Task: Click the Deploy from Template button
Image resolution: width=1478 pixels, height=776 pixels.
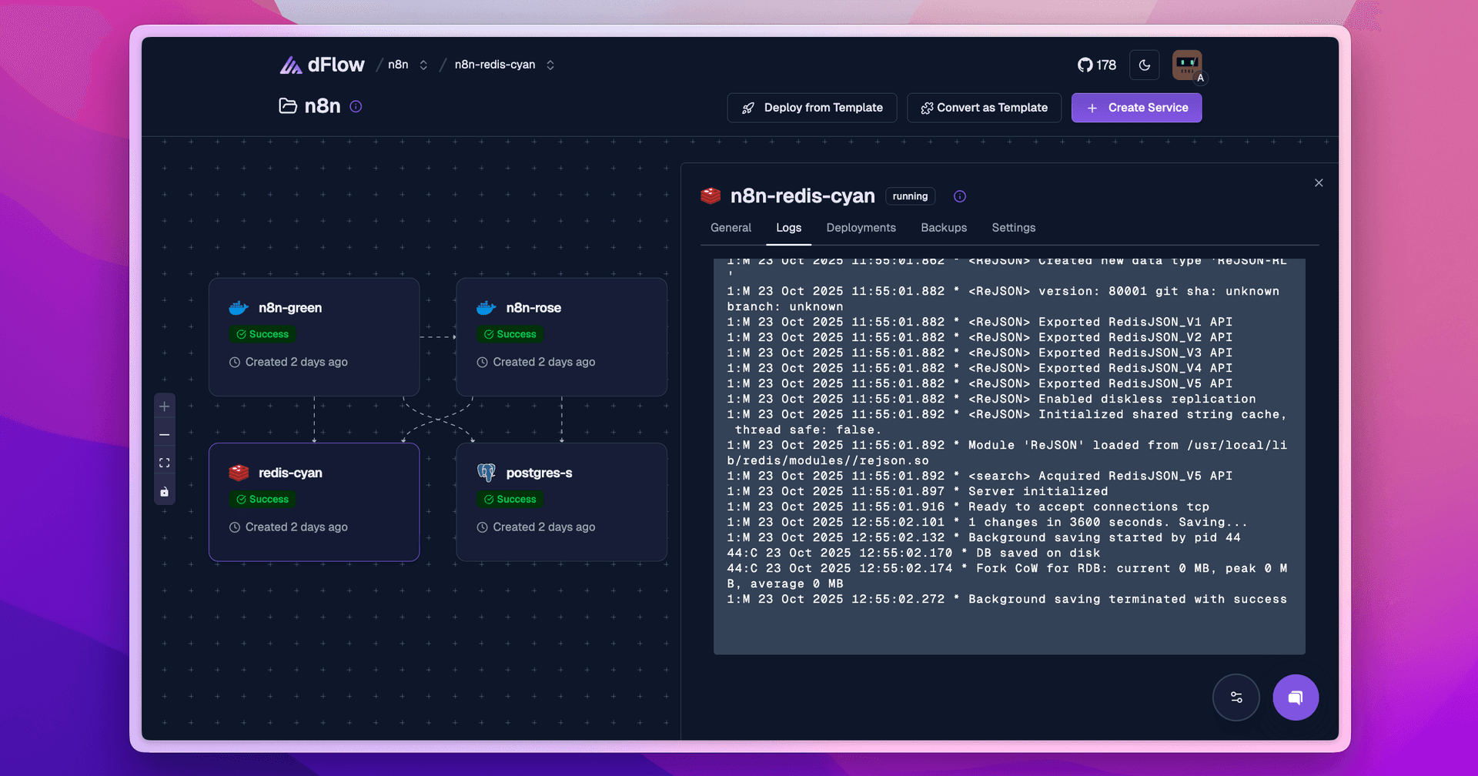Action: tap(811, 107)
